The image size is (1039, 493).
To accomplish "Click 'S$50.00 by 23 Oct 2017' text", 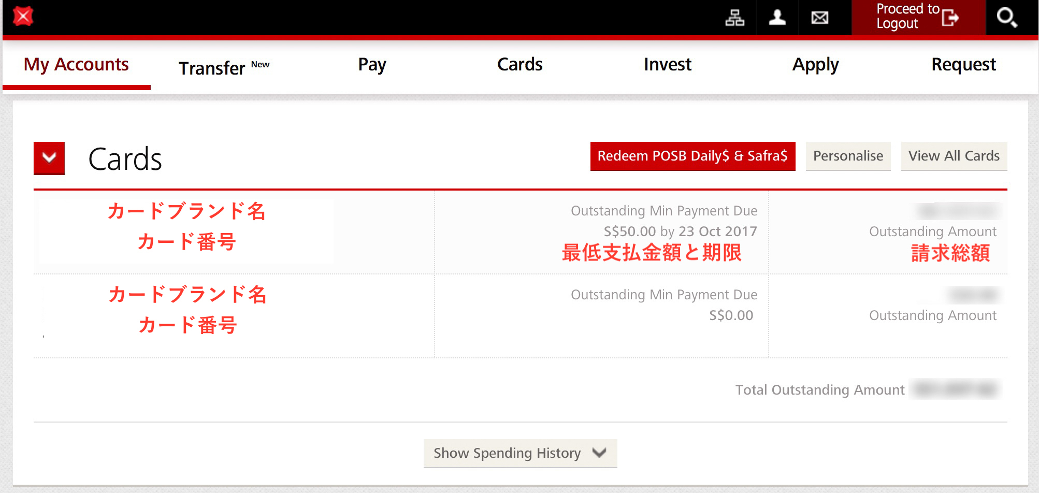I will click(x=680, y=231).
